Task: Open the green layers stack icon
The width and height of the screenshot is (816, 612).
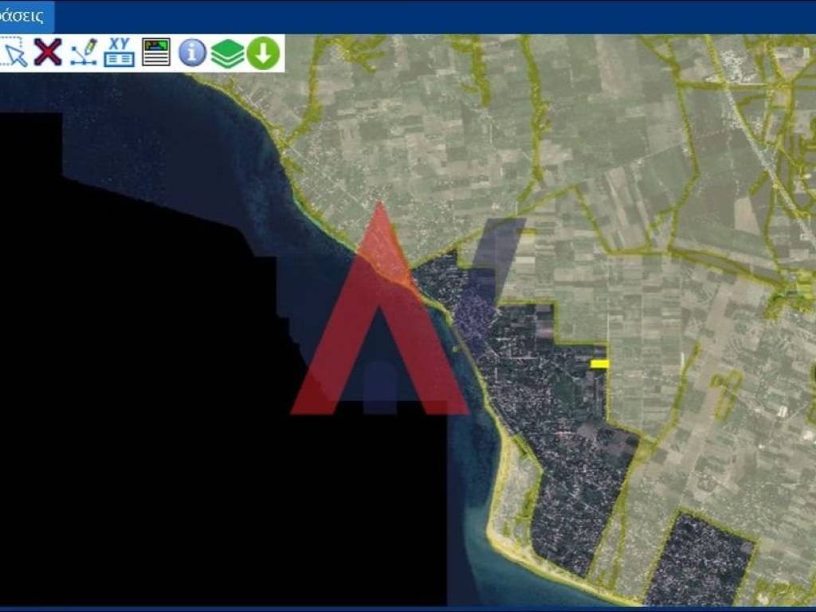Action: click(227, 53)
